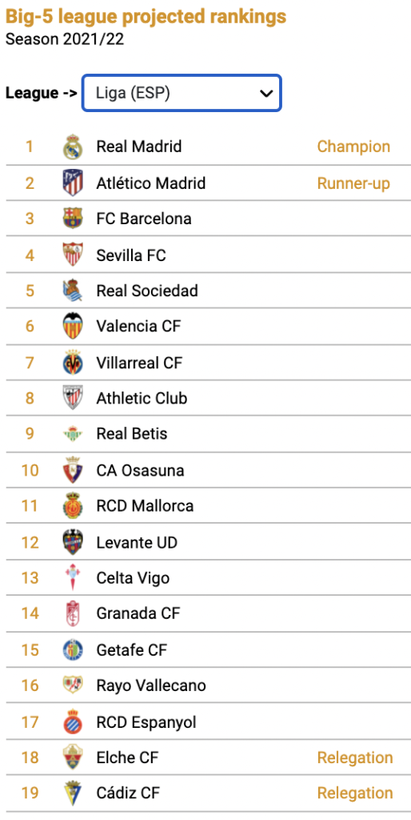Click the Relegation label for Elche CF
The height and width of the screenshot is (820, 411).
pos(355,758)
